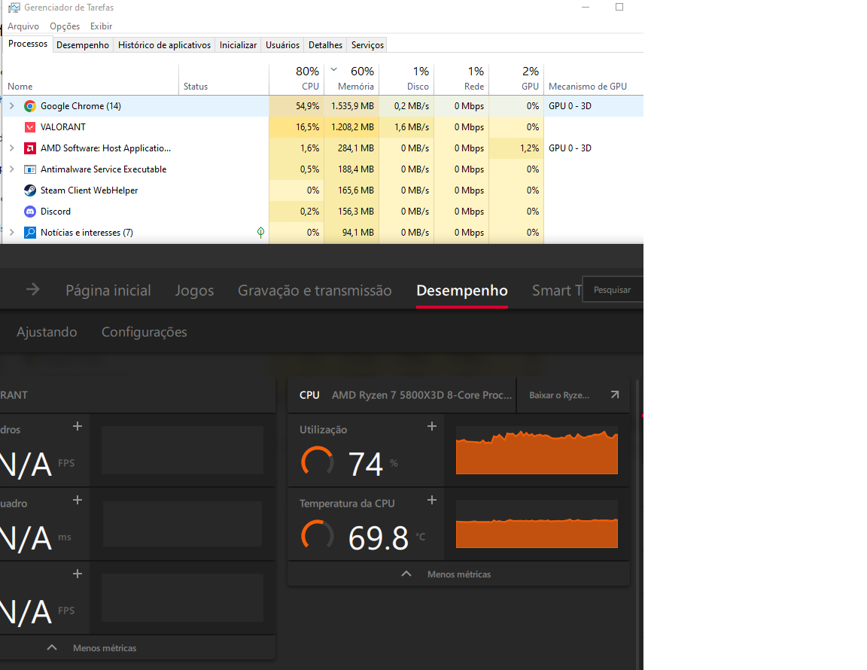Click the Notícias e interesses icon
The image size is (867, 670).
tap(30, 233)
